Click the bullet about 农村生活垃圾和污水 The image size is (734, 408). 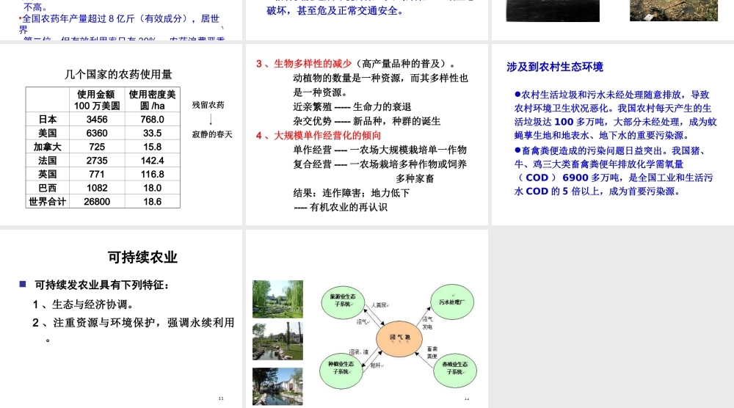[616, 115]
